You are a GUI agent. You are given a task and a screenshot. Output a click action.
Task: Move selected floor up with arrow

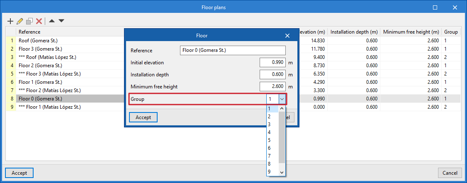(x=52, y=21)
